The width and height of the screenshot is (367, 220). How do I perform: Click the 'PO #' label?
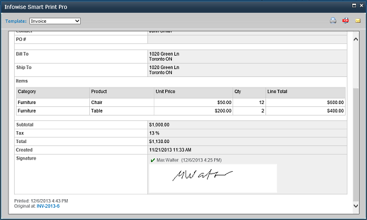pos(21,39)
